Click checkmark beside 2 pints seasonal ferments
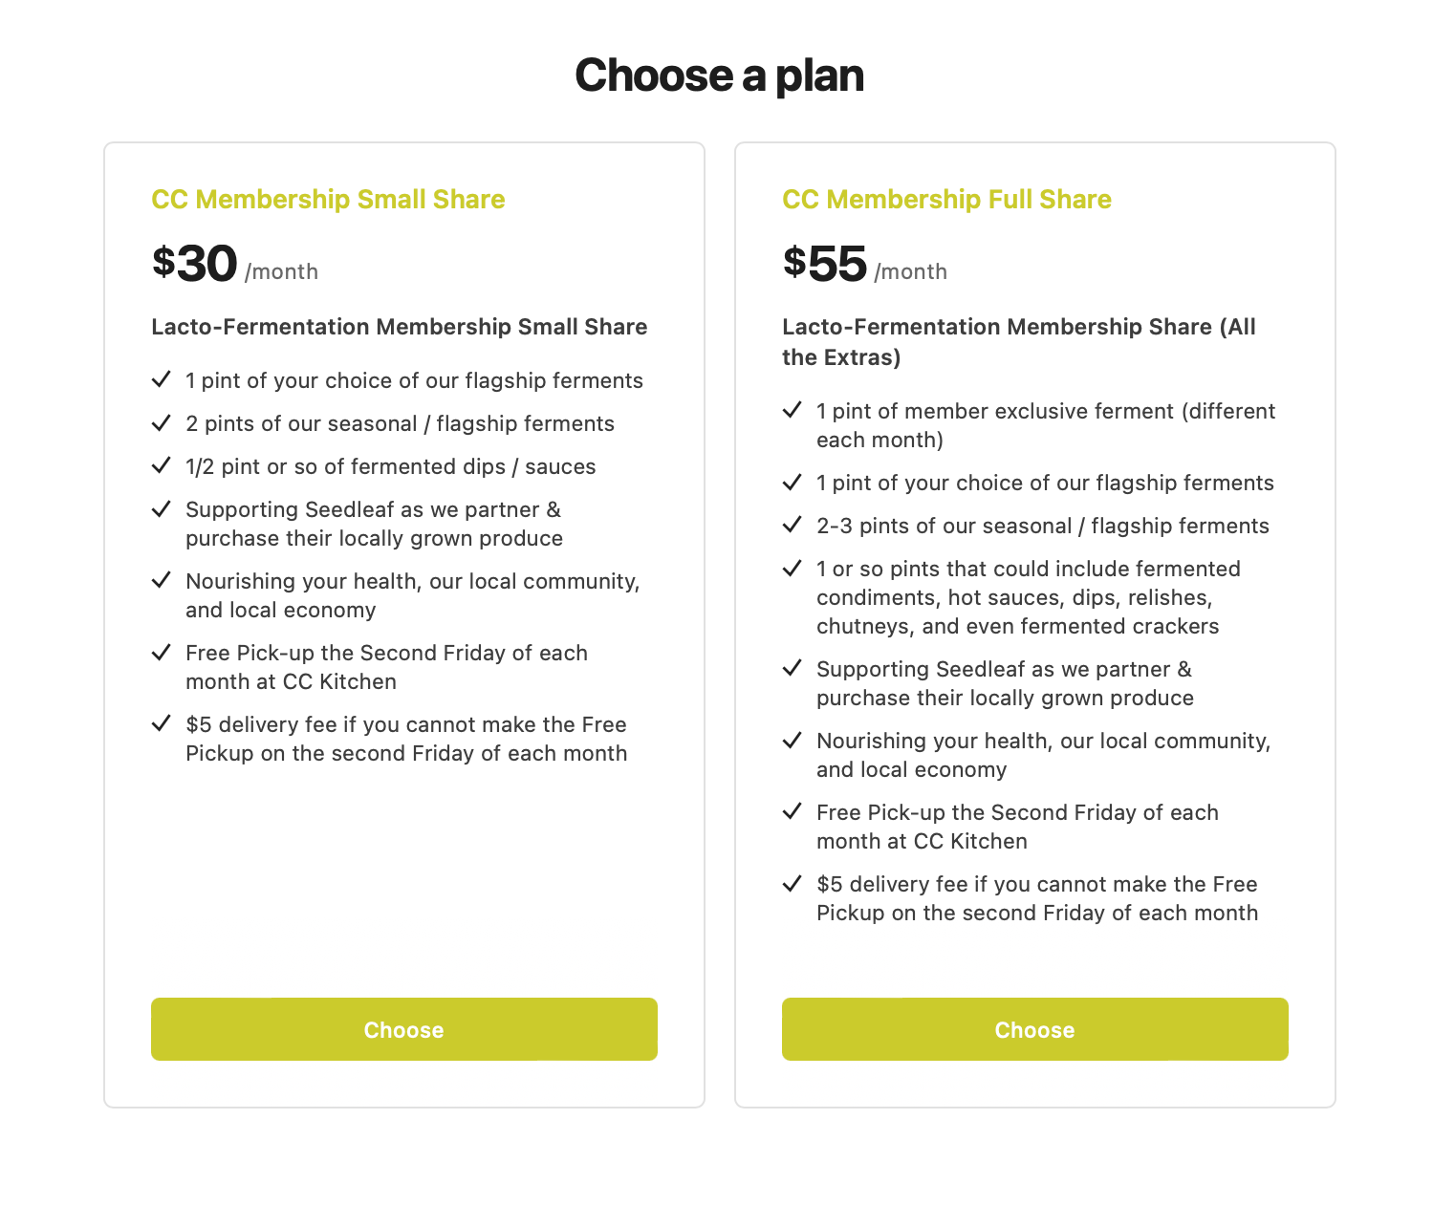Screen dimensions: 1455x1227 pyautogui.click(x=161, y=422)
